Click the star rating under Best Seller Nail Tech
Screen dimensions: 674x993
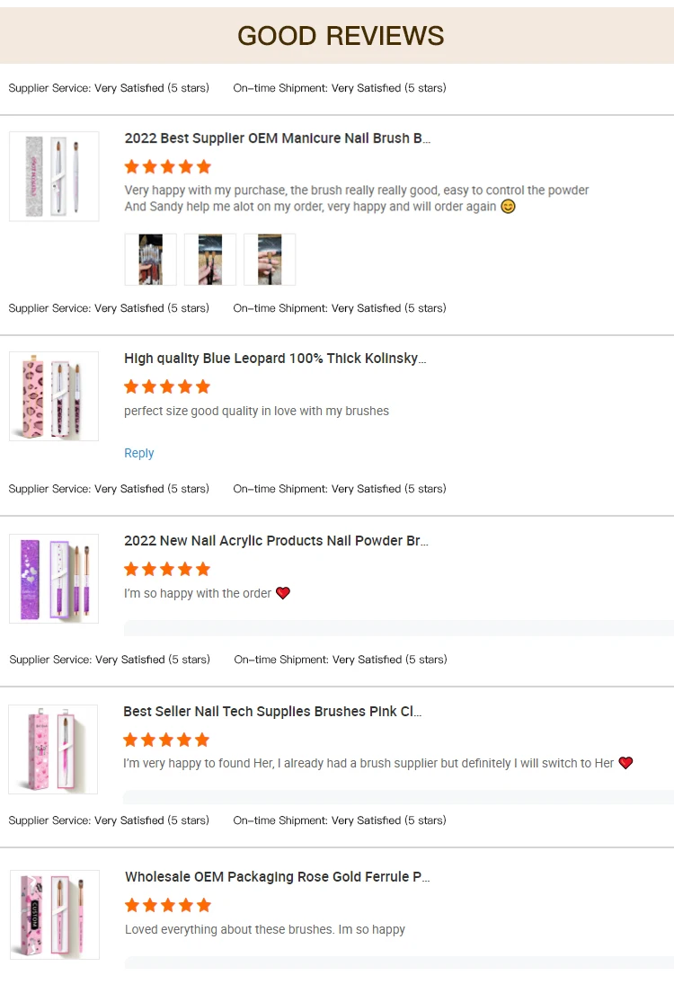166,740
